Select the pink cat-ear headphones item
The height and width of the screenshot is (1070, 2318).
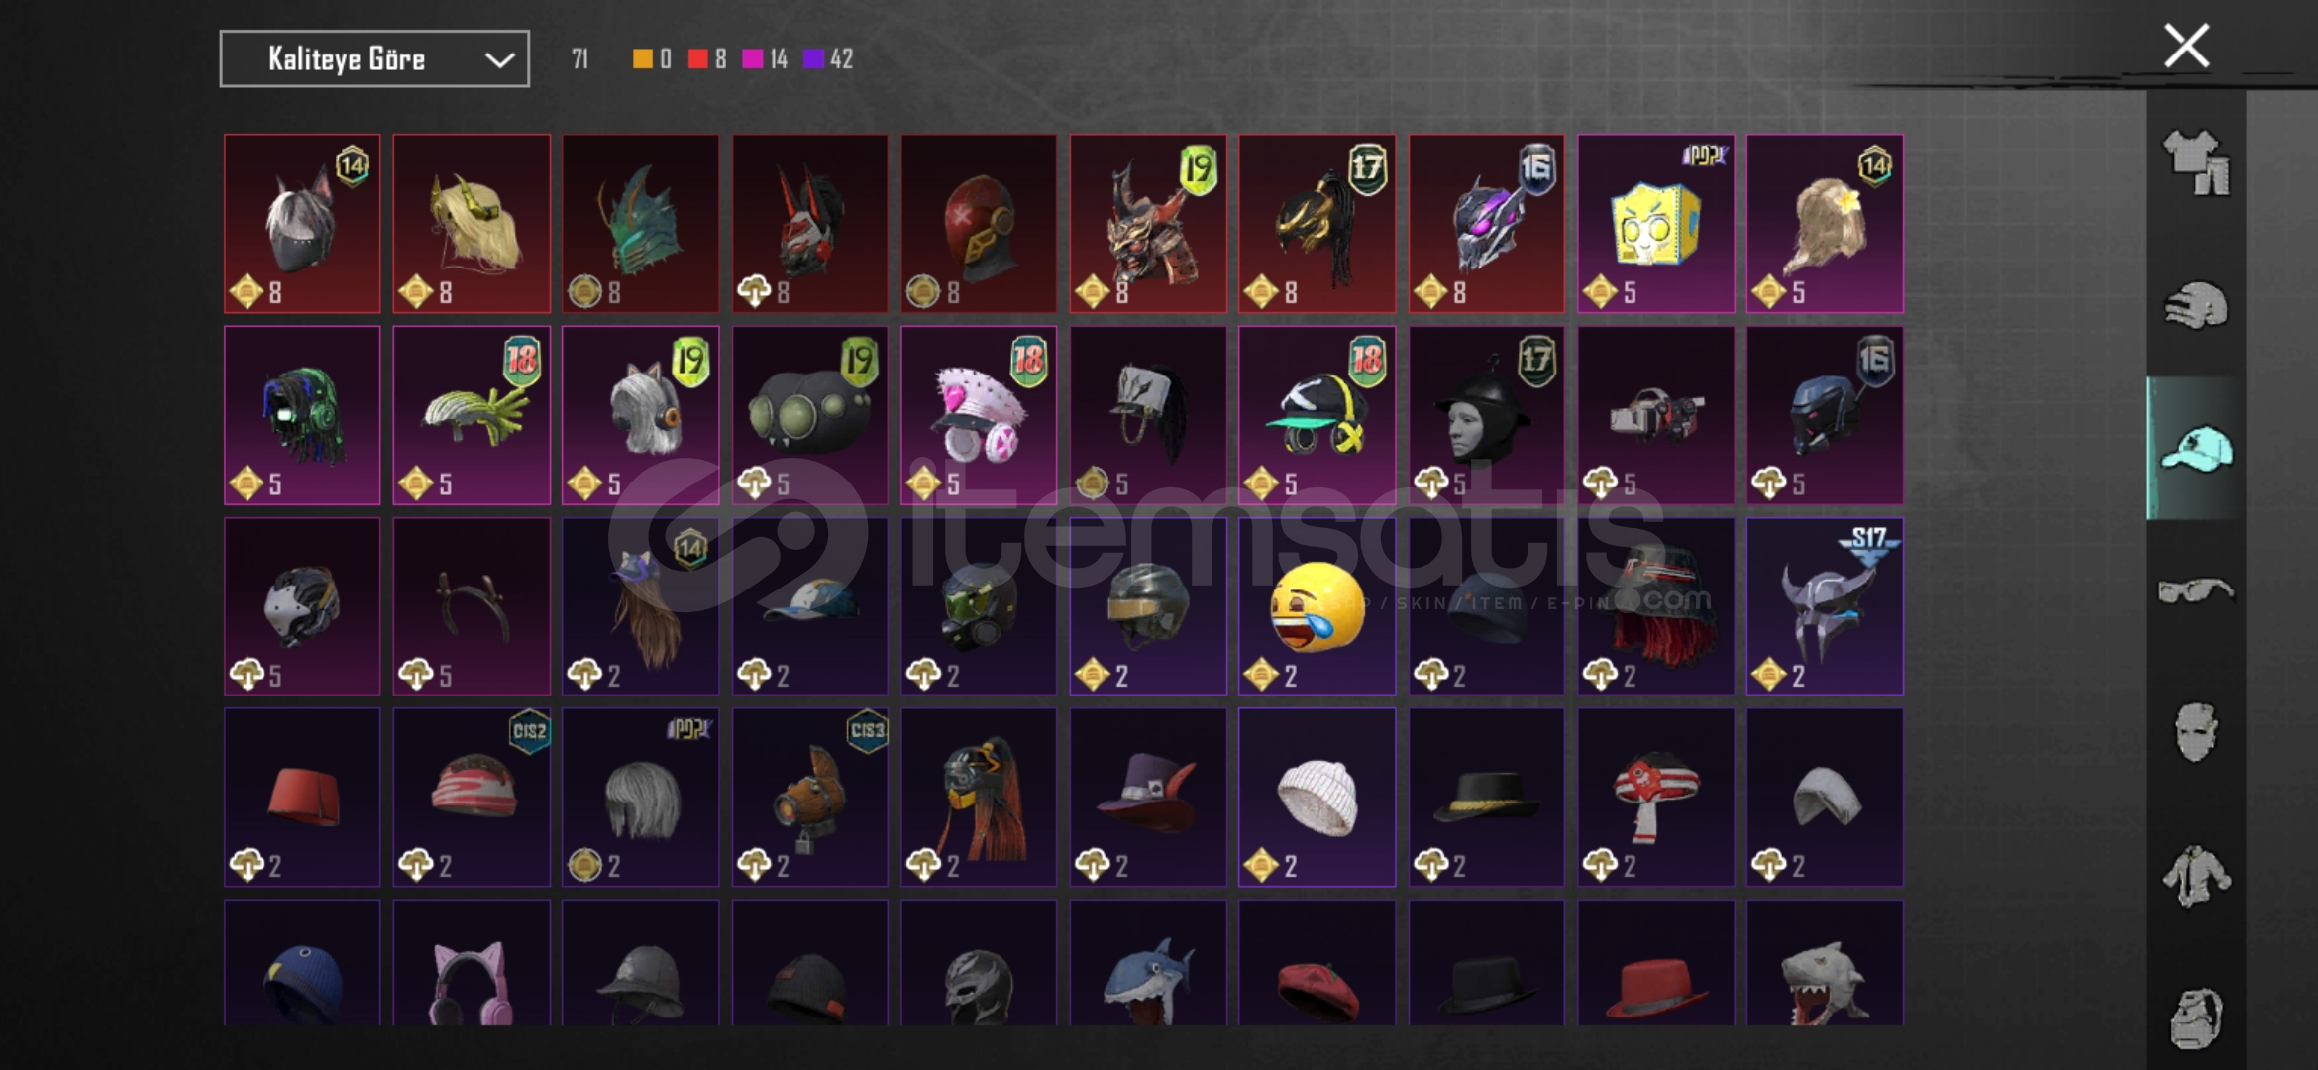(x=472, y=963)
